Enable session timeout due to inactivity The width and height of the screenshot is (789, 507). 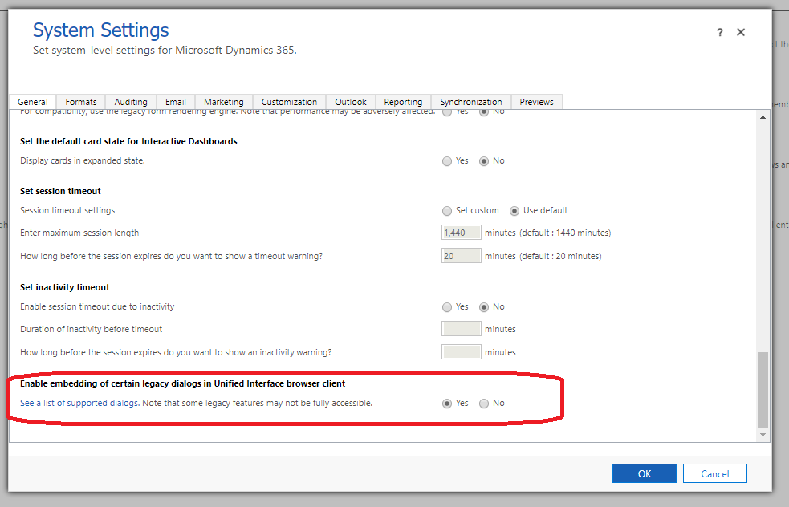pyautogui.click(x=447, y=306)
